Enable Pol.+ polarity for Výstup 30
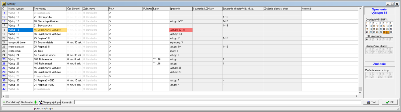The width and height of the screenshot is (401, 112). (110, 81)
